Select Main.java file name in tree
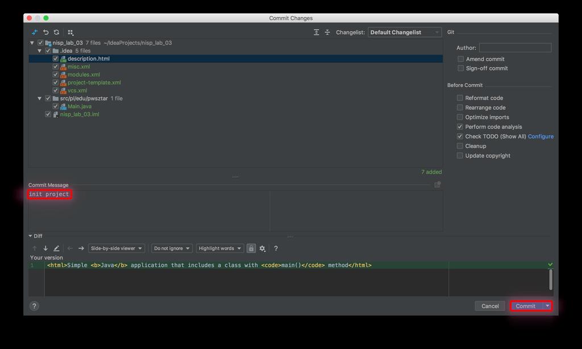Image resolution: width=582 pixels, height=349 pixels. pos(80,106)
